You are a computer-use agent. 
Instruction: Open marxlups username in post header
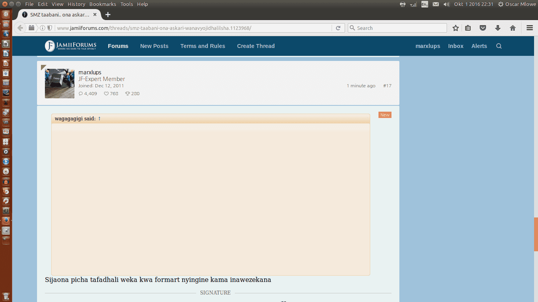click(x=90, y=72)
